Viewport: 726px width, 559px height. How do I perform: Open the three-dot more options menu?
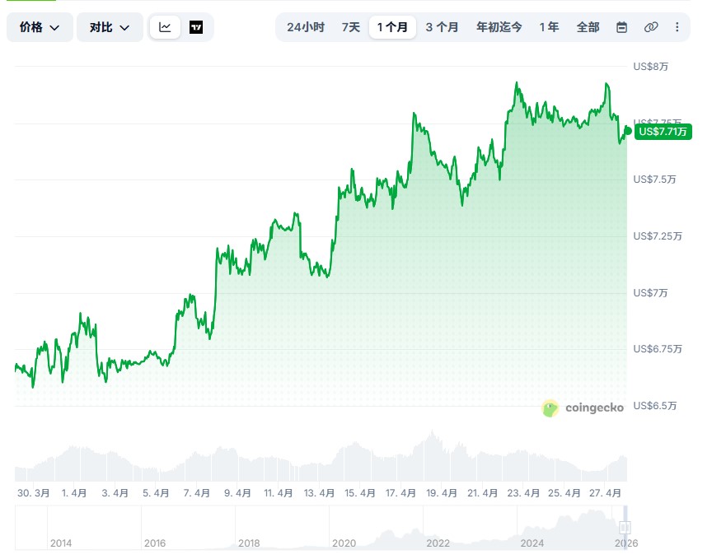click(x=677, y=27)
